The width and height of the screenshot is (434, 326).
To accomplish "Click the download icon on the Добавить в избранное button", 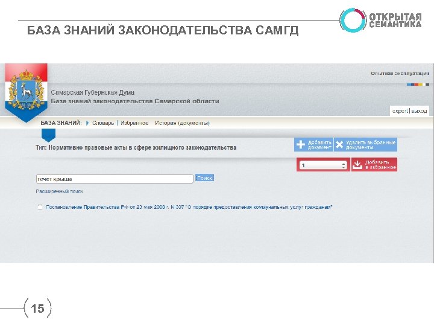I will (357, 164).
